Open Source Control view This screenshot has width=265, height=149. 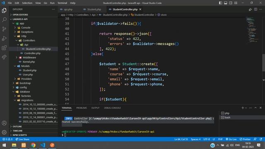click(x=4, y=29)
